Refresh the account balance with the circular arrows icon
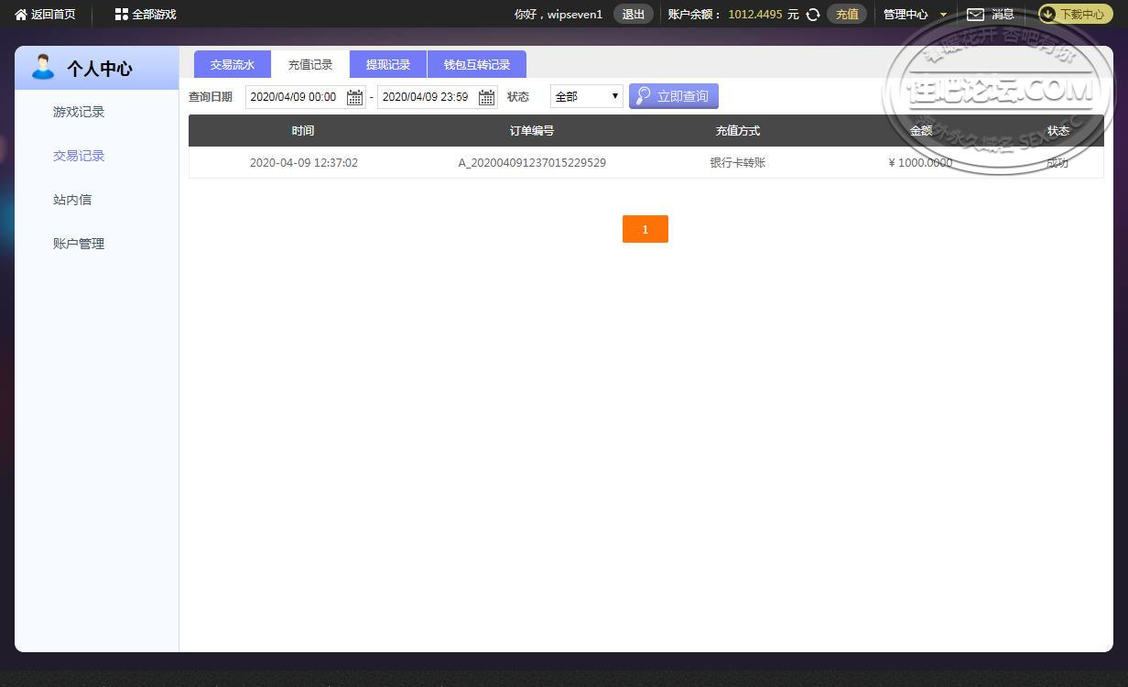The image size is (1128, 687). tap(813, 15)
